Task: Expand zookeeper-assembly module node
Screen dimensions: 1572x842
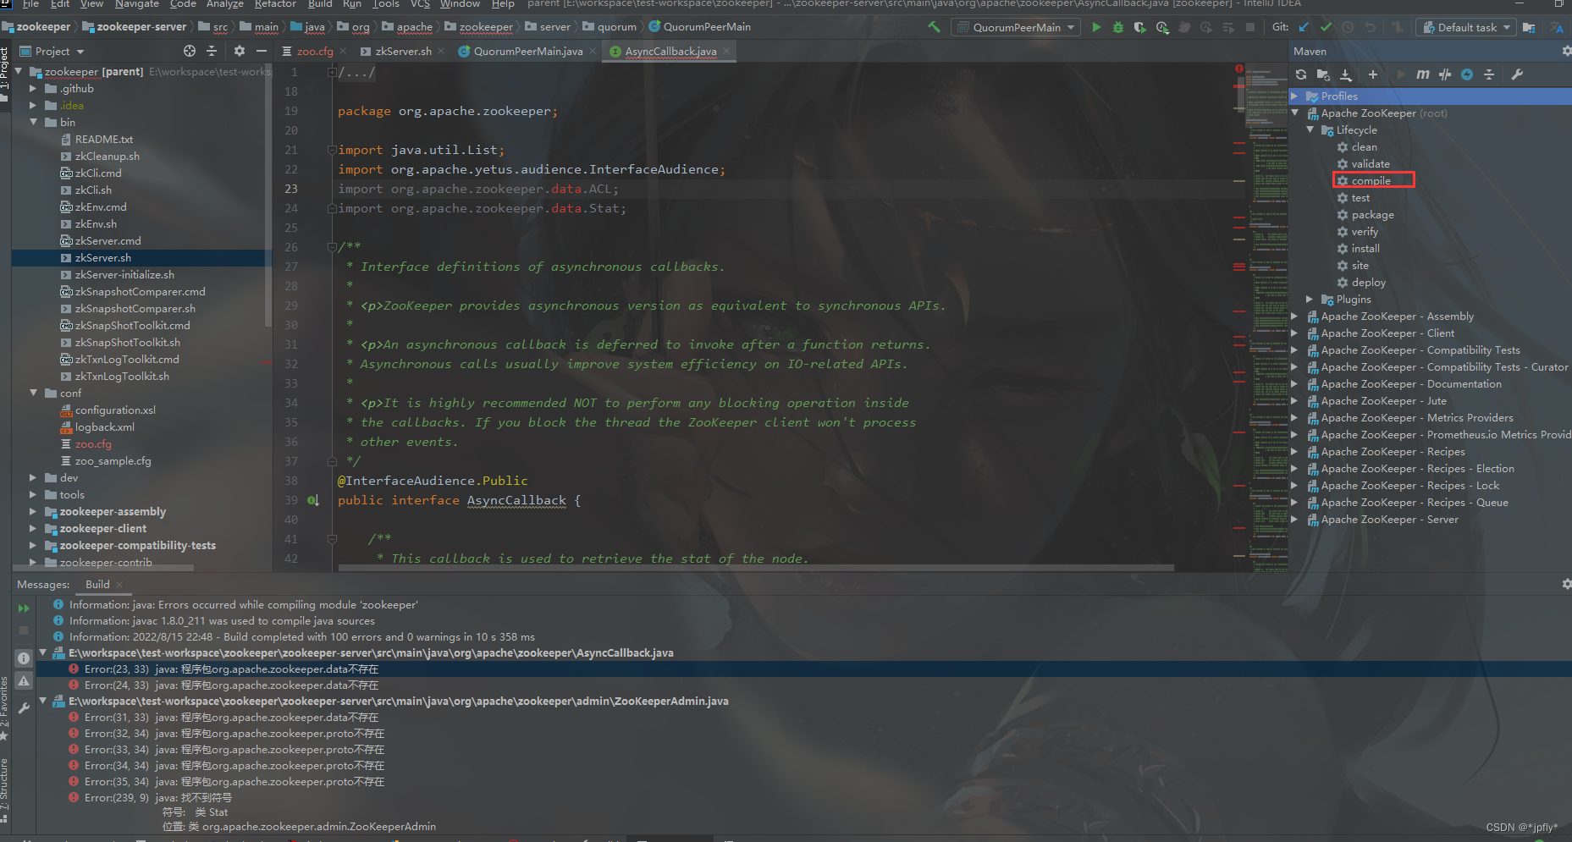Action: tap(34, 512)
